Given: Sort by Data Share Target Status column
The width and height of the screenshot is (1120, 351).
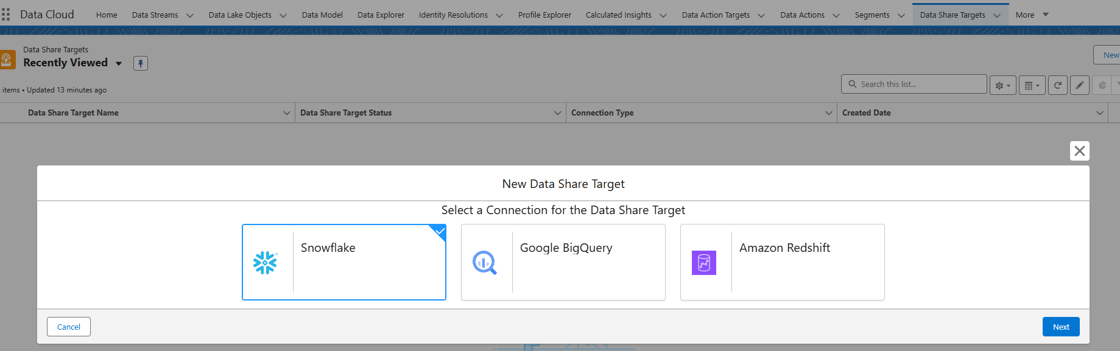Looking at the screenshot, I should (346, 113).
